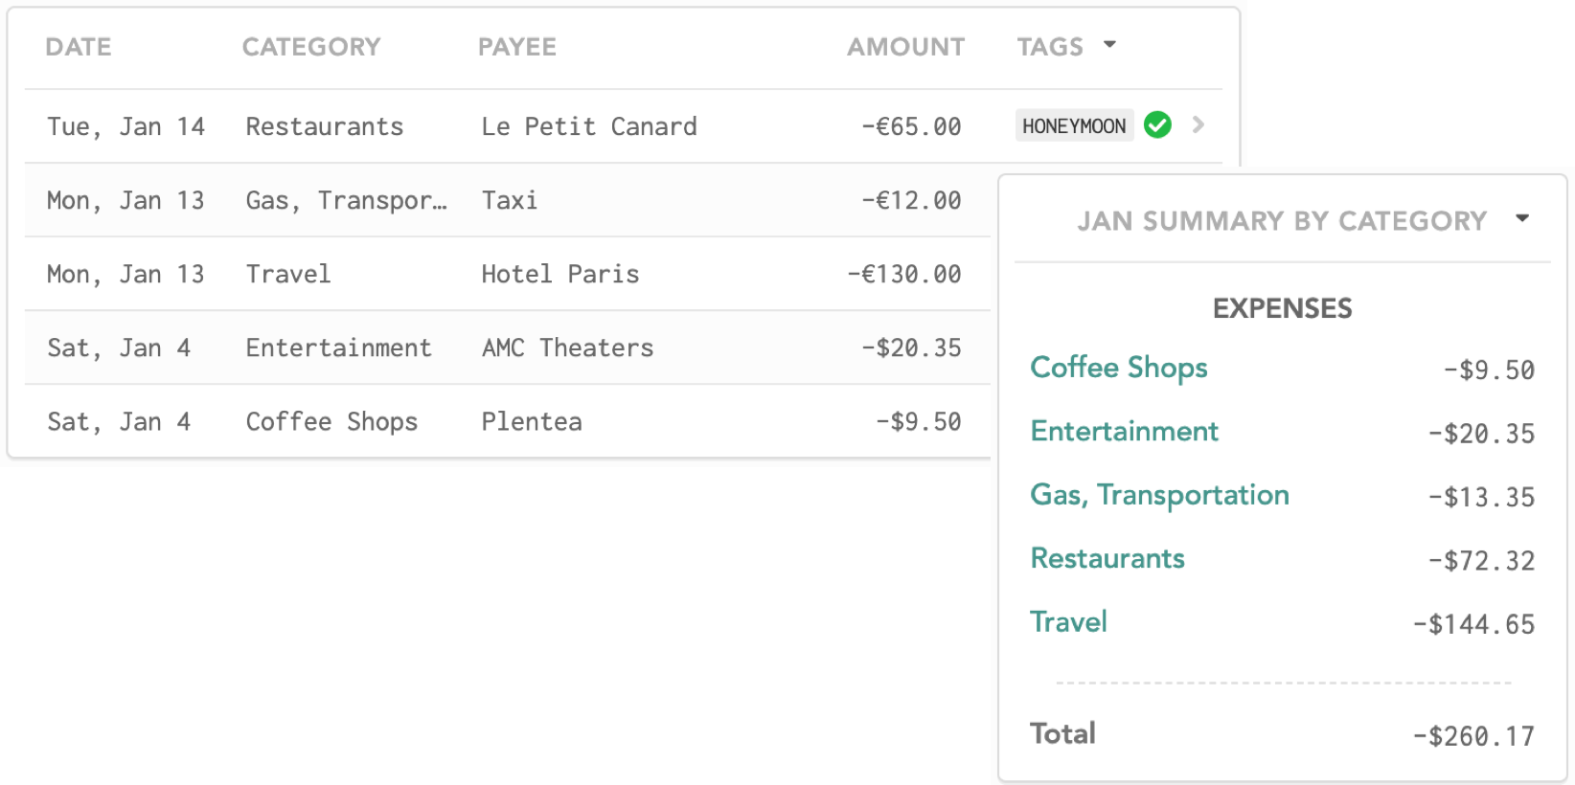Click the Gas, Transpor… category cell
Image resolution: width=1575 pixels, height=785 pixels.
pyautogui.click(x=346, y=200)
